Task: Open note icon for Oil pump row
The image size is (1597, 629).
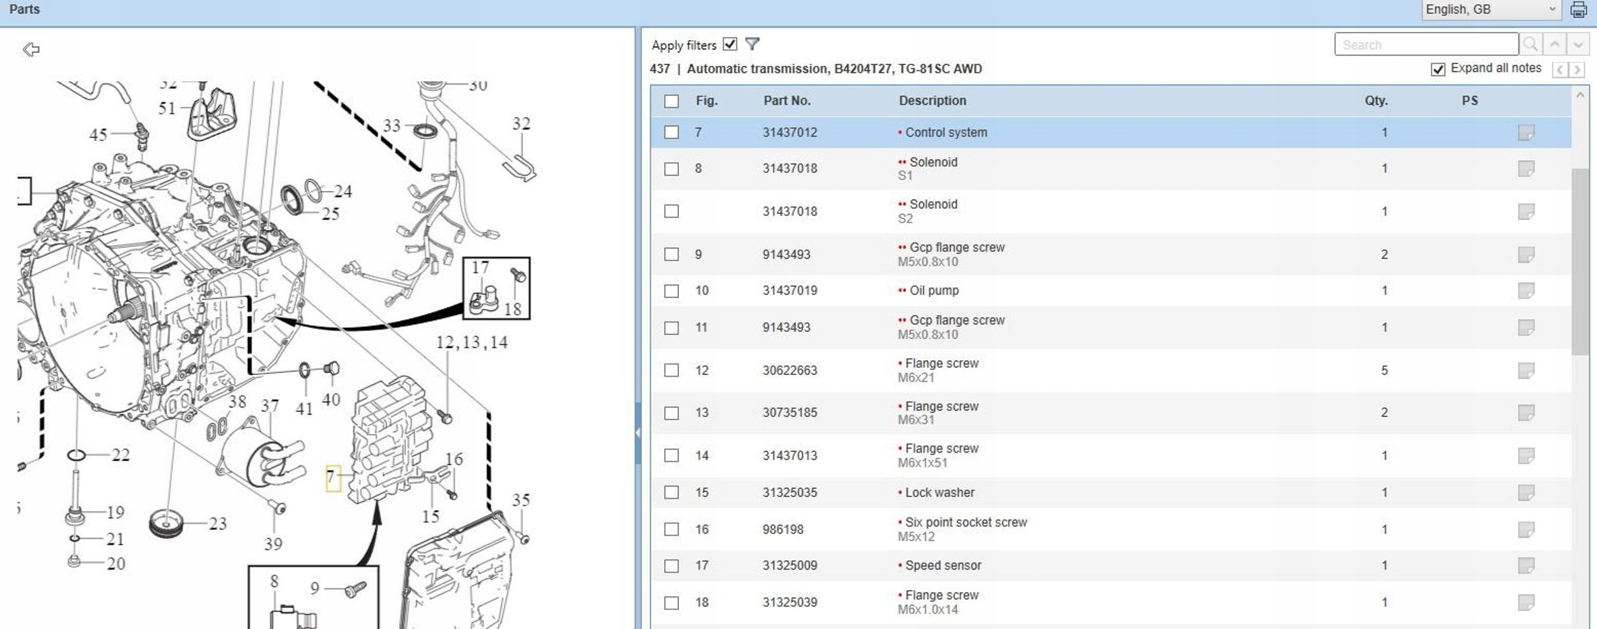Action: pyautogui.click(x=1526, y=291)
